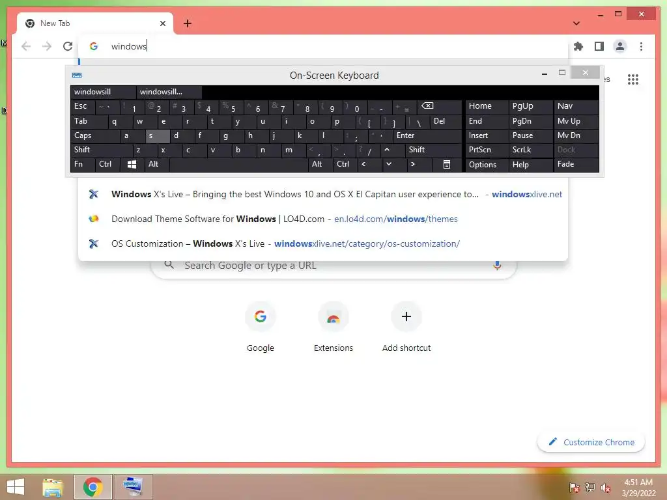
Task: Open Chrome three-dot menu
Action: 641,46
